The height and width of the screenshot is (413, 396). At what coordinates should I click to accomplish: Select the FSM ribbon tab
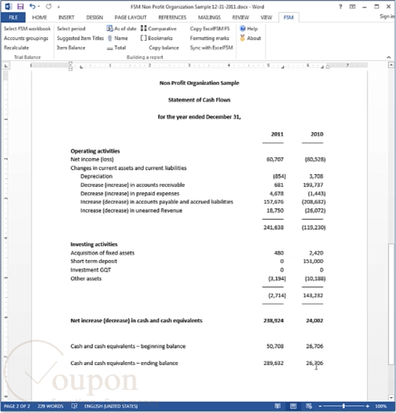(288, 17)
